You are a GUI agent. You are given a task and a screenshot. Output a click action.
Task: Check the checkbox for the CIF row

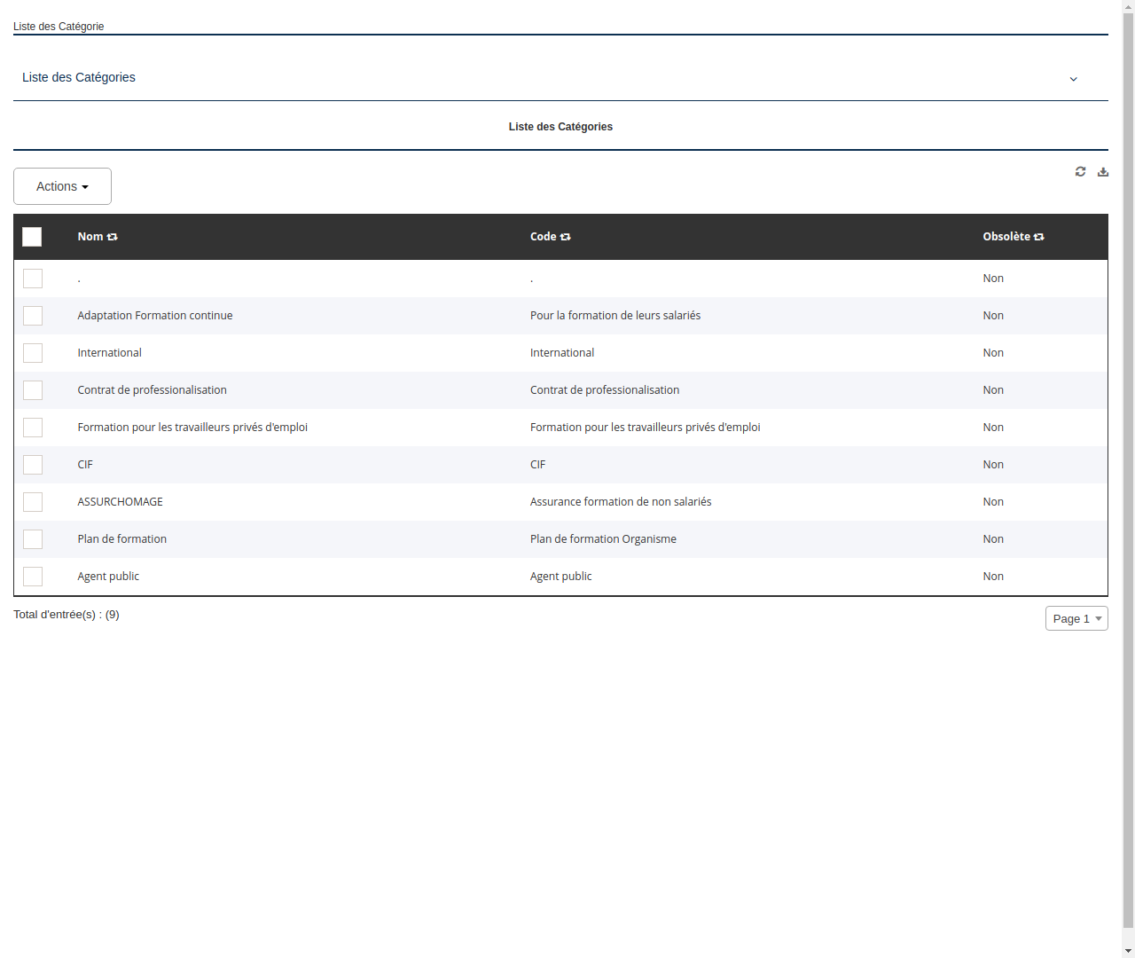(33, 464)
